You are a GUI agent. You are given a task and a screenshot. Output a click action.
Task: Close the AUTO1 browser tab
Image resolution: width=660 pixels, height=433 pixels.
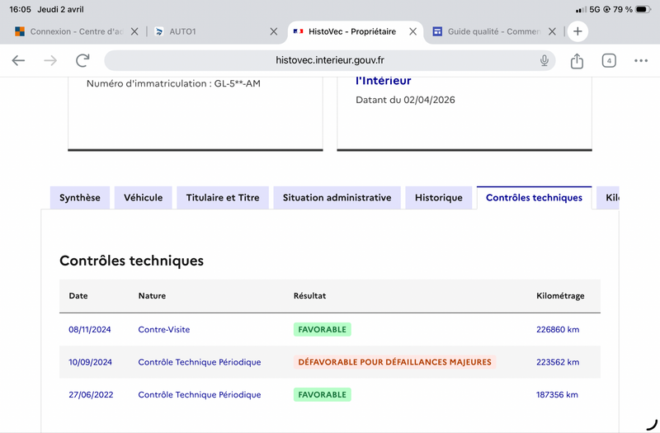coord(274,31)
